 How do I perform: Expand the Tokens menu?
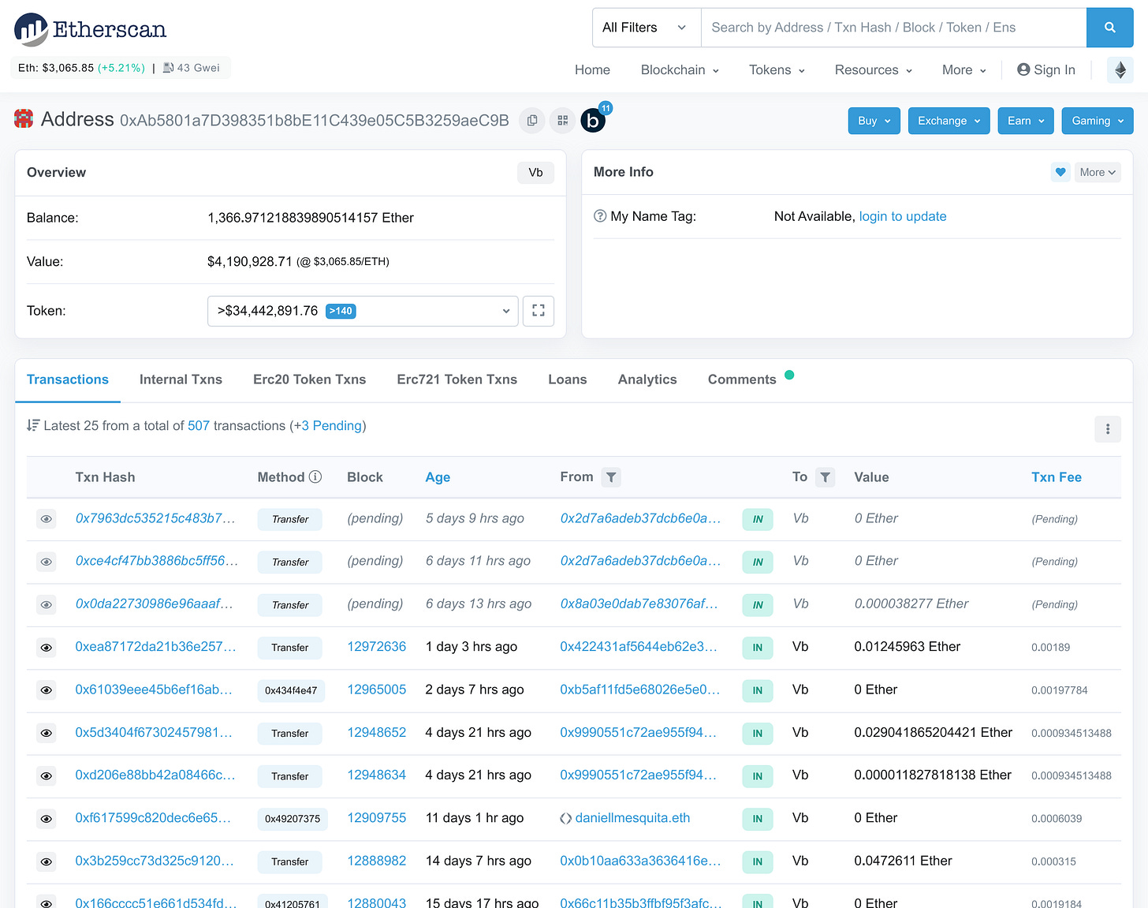pyautogui.click(x=777, y=69)
